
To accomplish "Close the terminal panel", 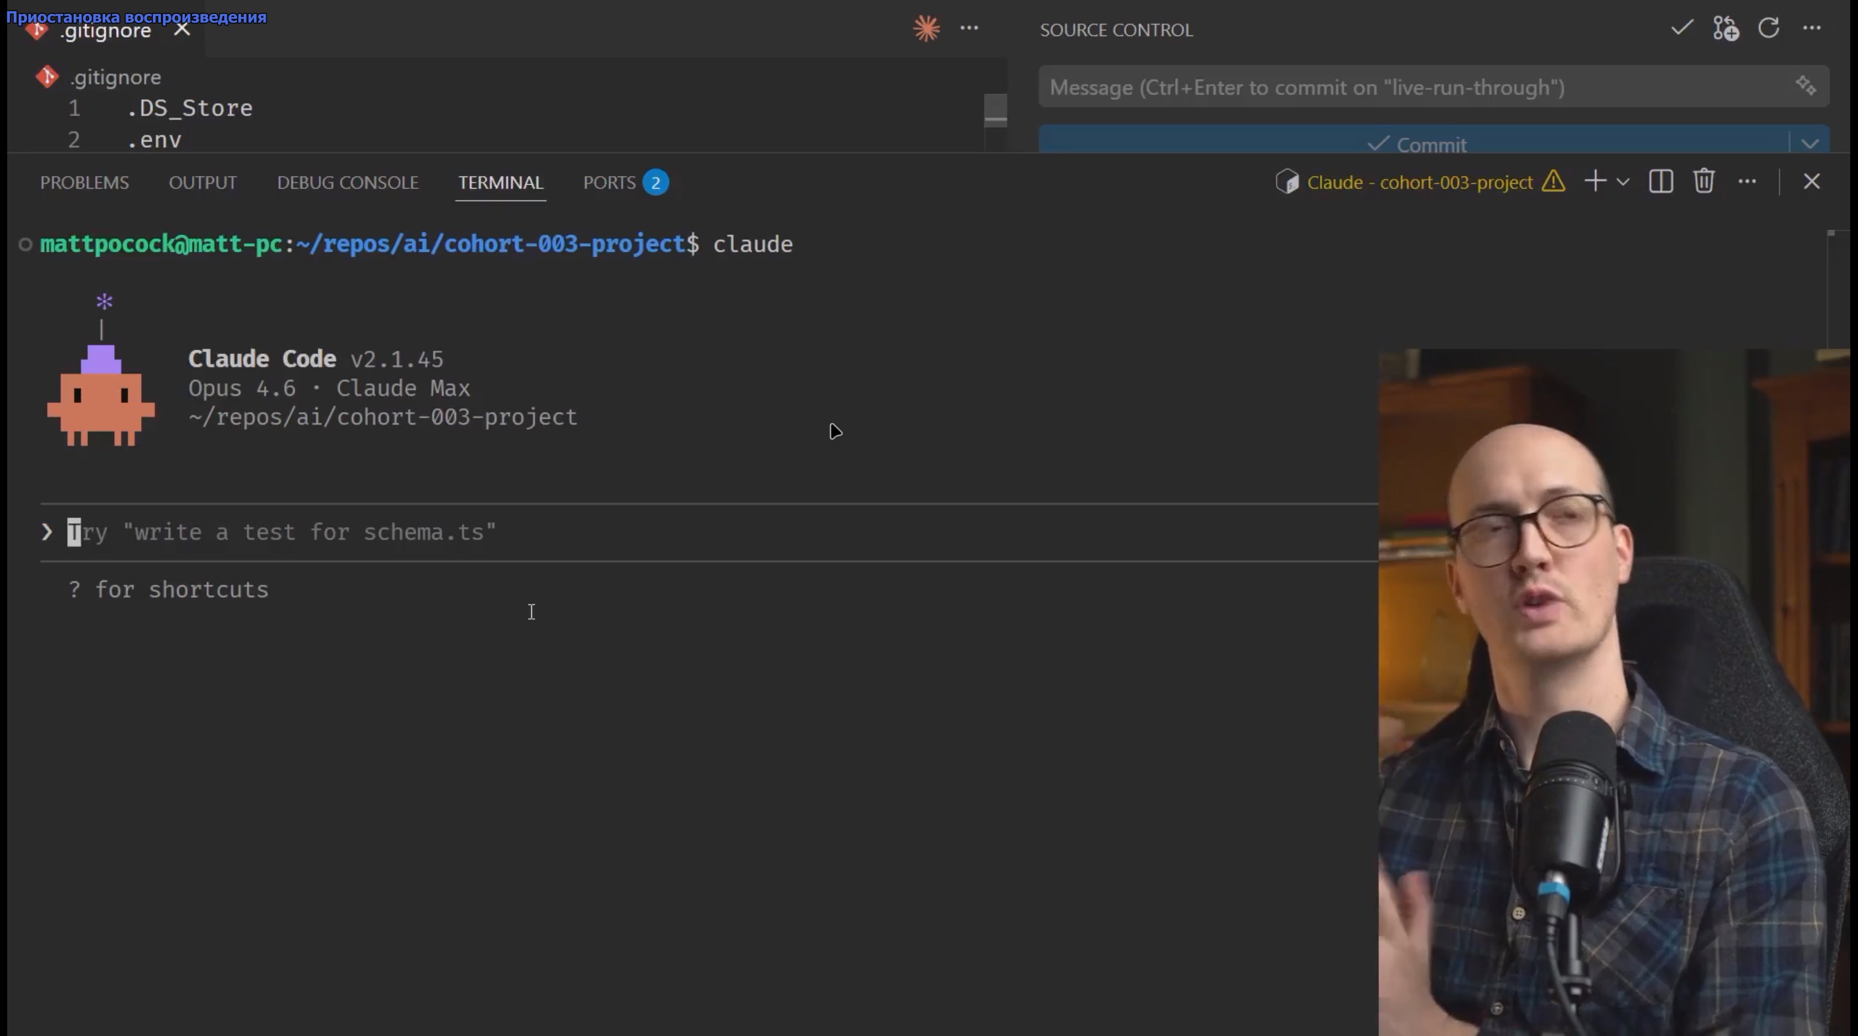I will tap(1811, 181).
